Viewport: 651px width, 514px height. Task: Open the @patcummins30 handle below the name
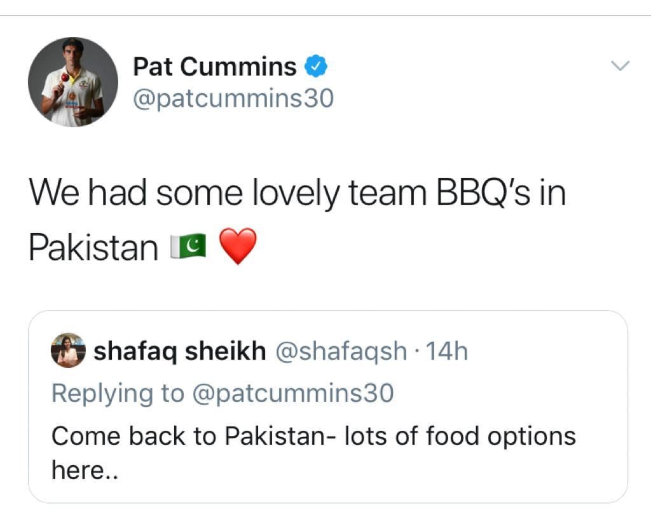[233, 98]
